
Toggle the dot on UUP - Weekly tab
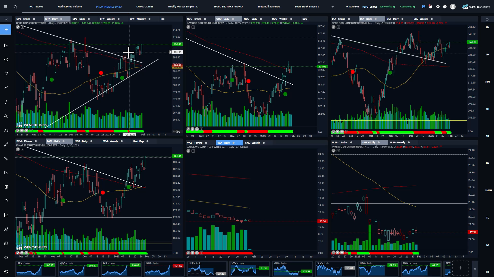pyautogui.click(x=409, y=143)
